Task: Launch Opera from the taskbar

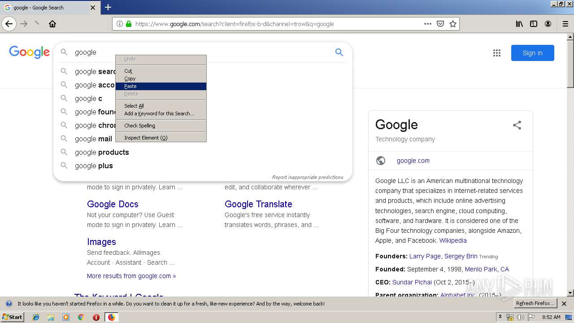Action: pyautogui.click(x=96, y=317)
